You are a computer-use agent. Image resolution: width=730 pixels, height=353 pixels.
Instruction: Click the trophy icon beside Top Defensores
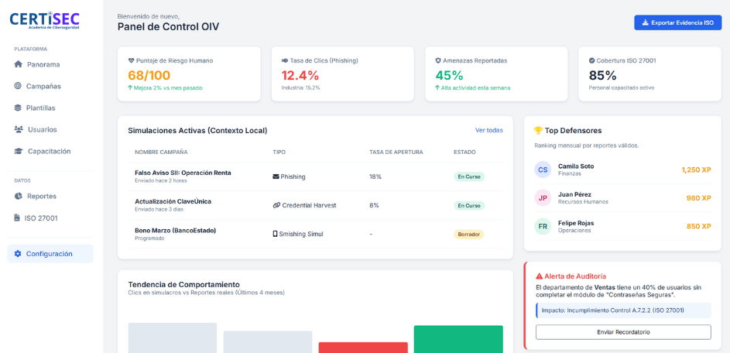539,131
